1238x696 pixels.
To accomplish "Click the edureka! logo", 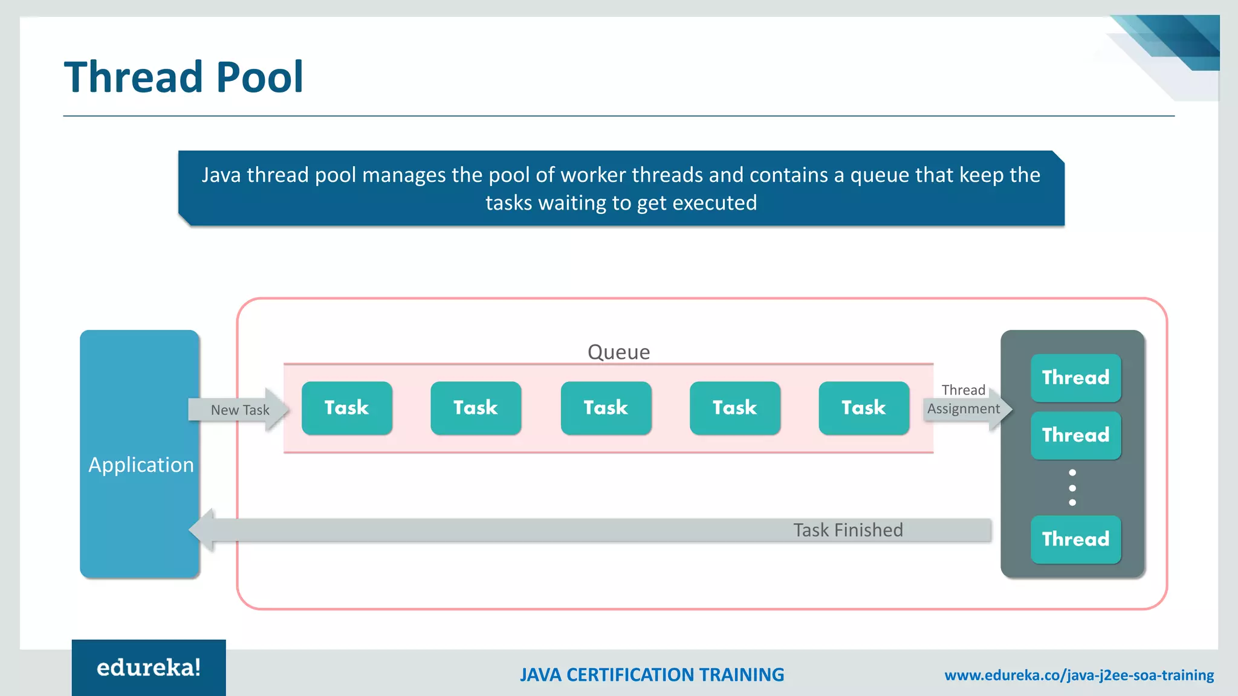I will click(149, 668).
